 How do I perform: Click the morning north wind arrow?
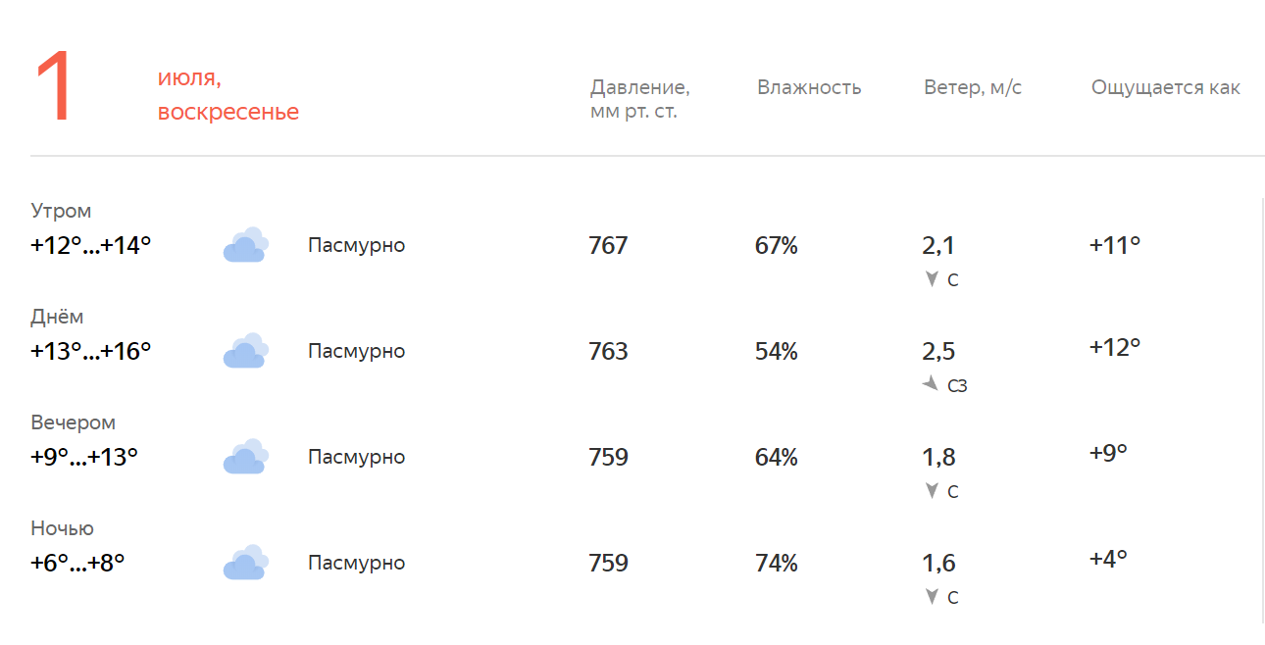click(933, 279)
